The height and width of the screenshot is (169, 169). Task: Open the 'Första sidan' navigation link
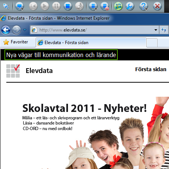[151, 69]
